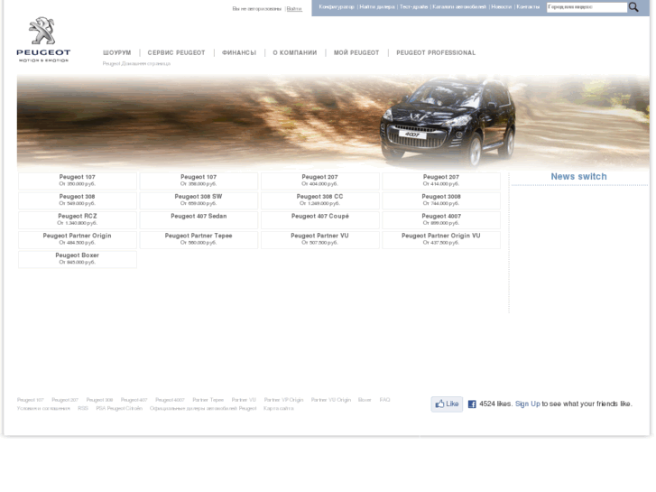
Task: Open the footer RSS link
Action: (x=83, y=409)
